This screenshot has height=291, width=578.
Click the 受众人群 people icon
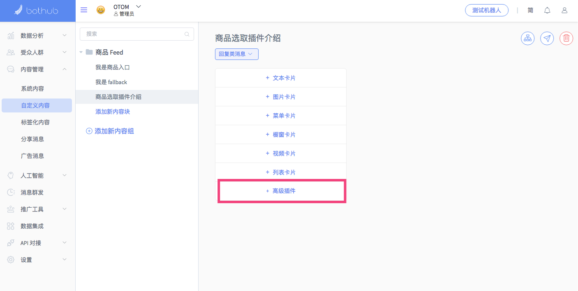click(11, 53)
